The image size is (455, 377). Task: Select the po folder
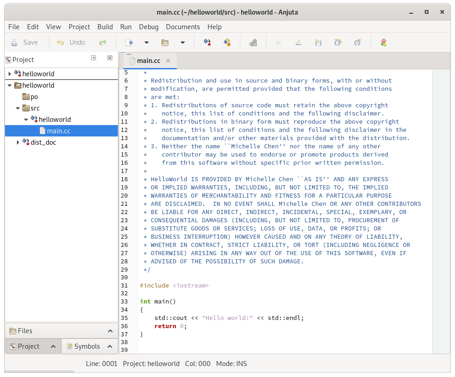click(x=34, y=97)
